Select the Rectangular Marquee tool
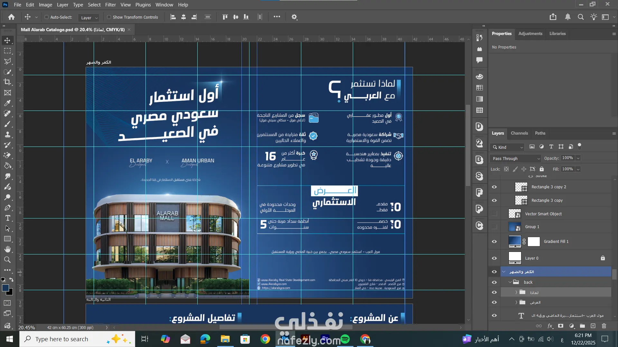This screenshot has width=618, height=347. (x=7, y=51)
